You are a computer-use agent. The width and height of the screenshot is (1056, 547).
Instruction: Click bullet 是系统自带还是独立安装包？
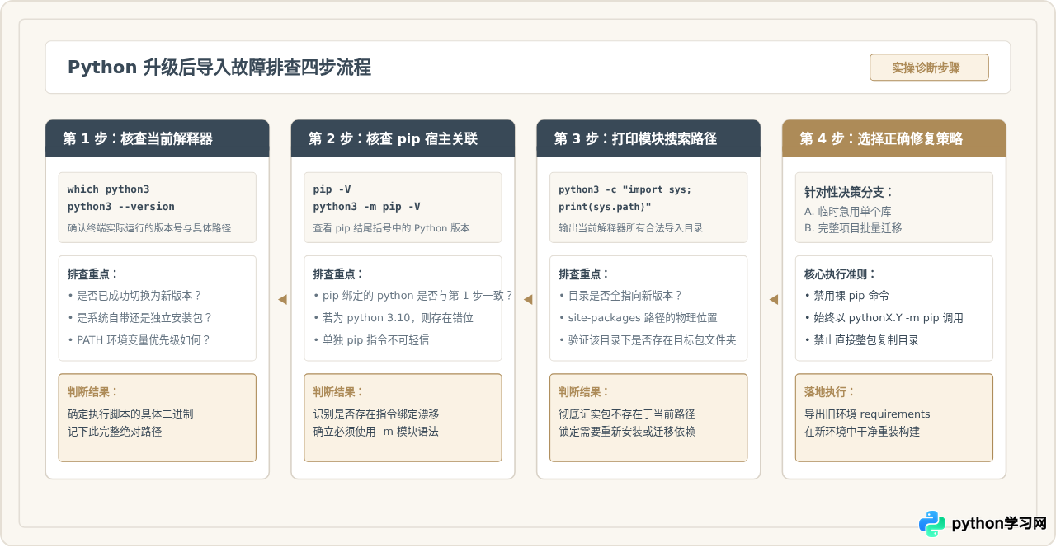[x=140, y=318]
